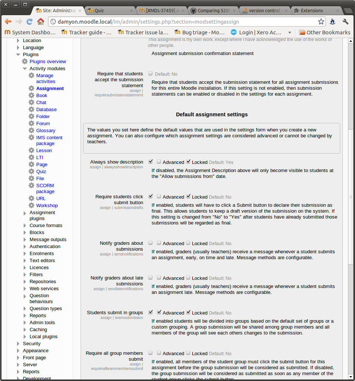Click the gear icon beside LTI
The image size is (355, 381).
(31, 157)
